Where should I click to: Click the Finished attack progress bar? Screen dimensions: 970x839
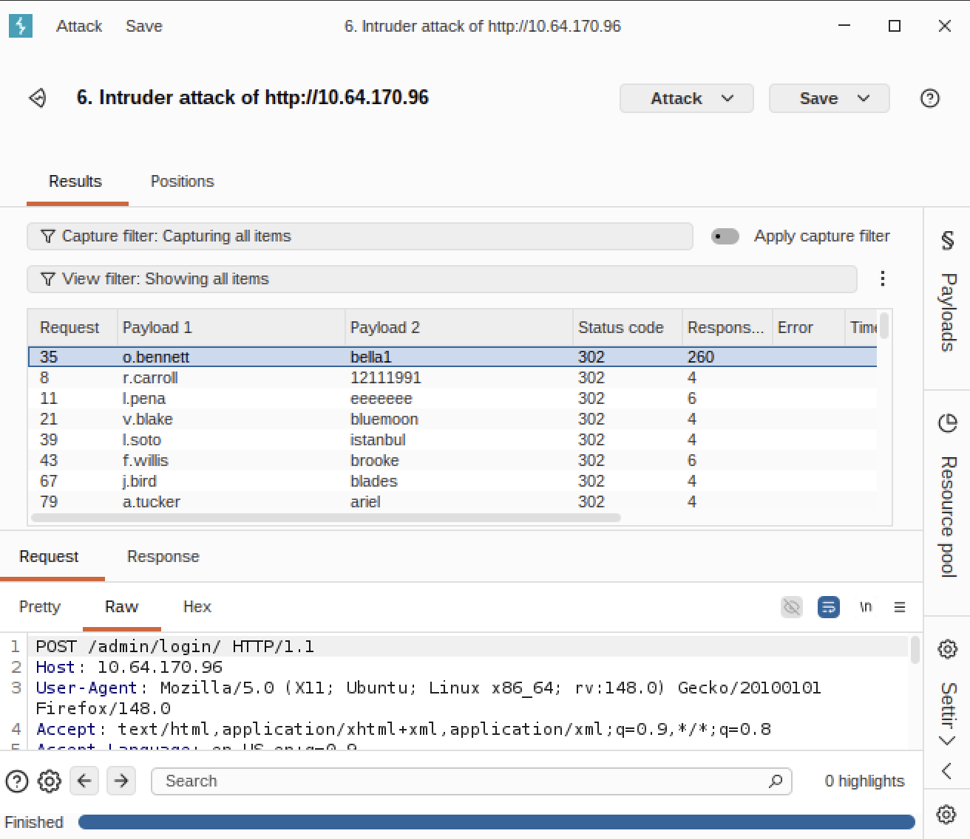pos(497,822)
